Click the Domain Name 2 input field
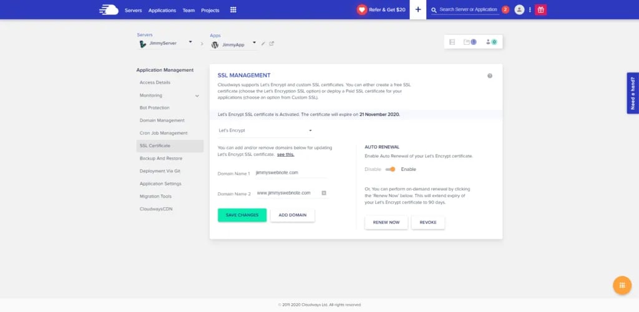The width and height of the screenshot is (639, 312). 288,193
